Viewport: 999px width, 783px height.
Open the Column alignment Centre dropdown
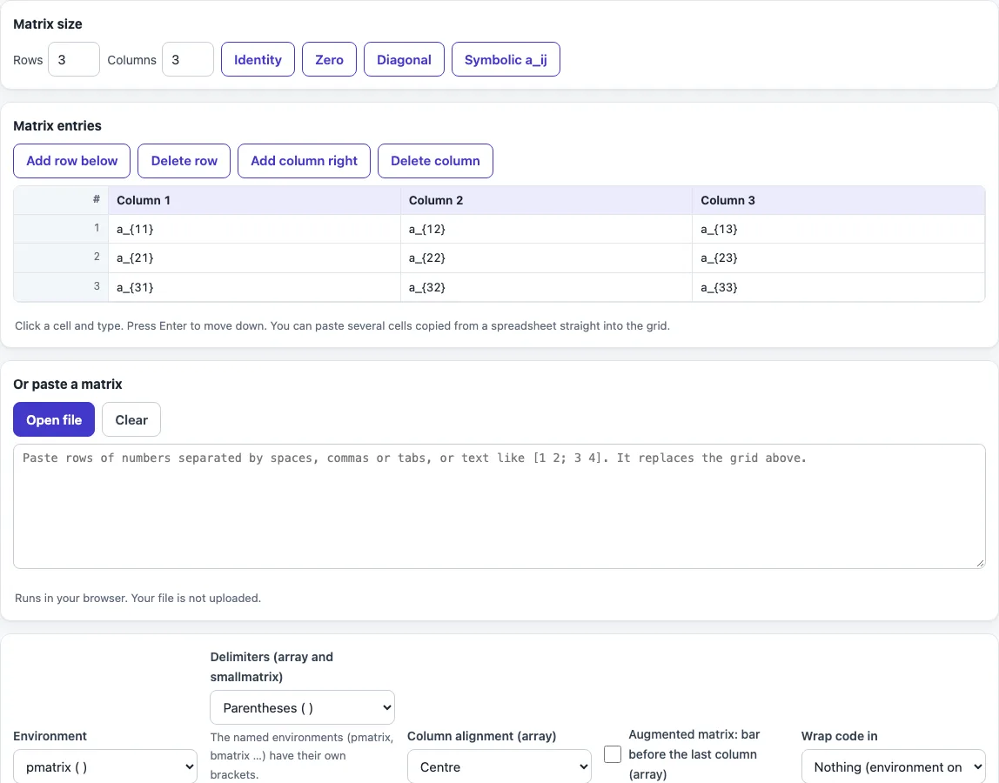coord(499,766)
